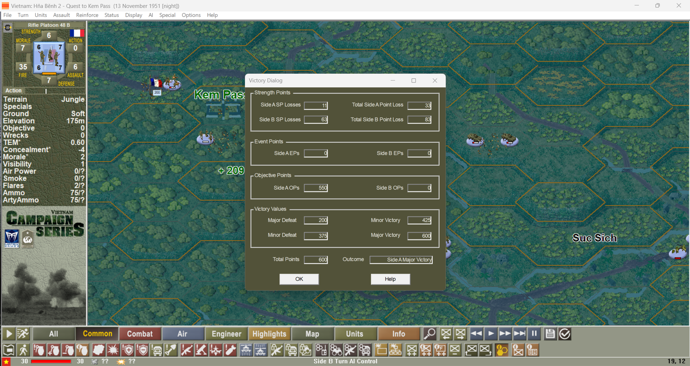
Task: Open the Special menu
Action: tap(167, 15)
